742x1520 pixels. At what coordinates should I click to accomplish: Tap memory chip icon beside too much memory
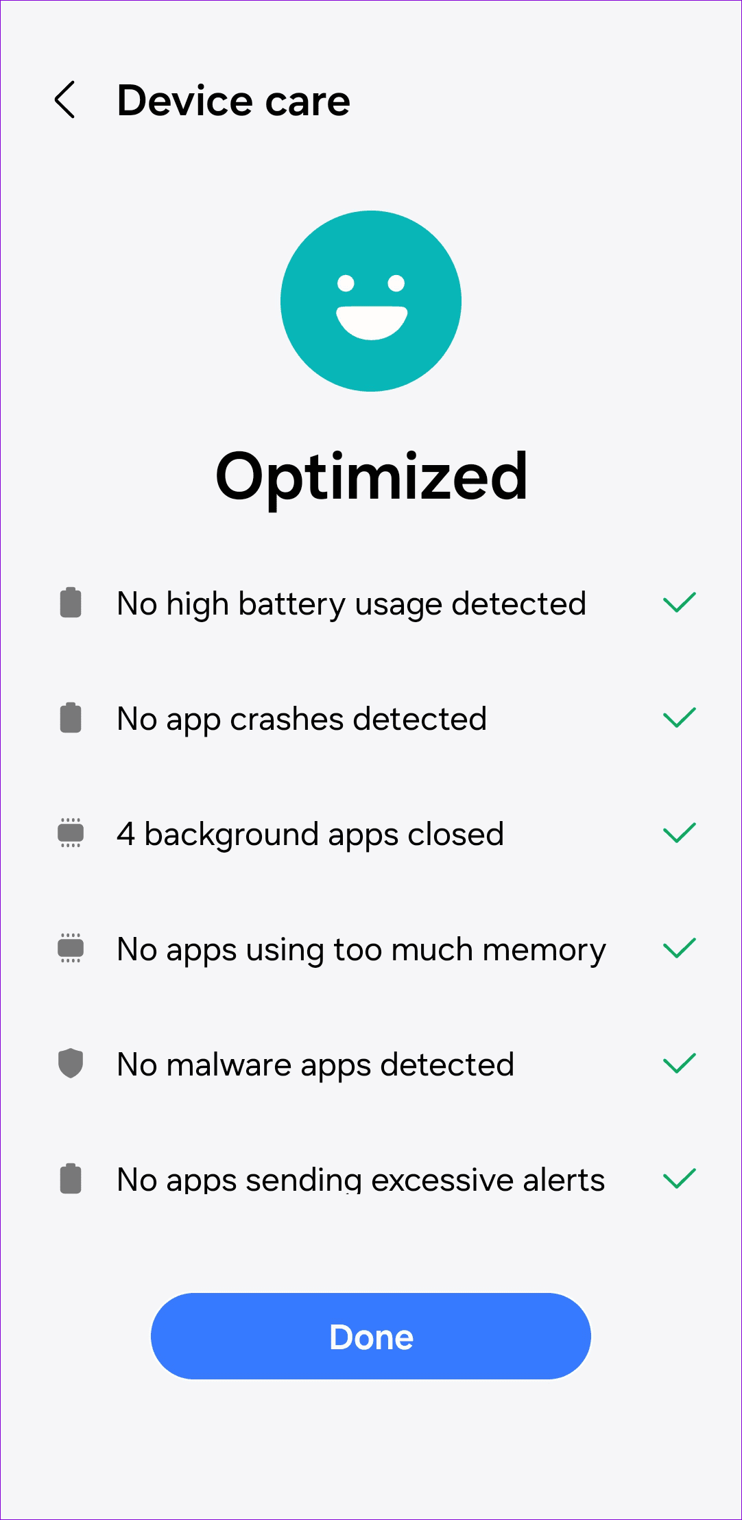point(71,949)
